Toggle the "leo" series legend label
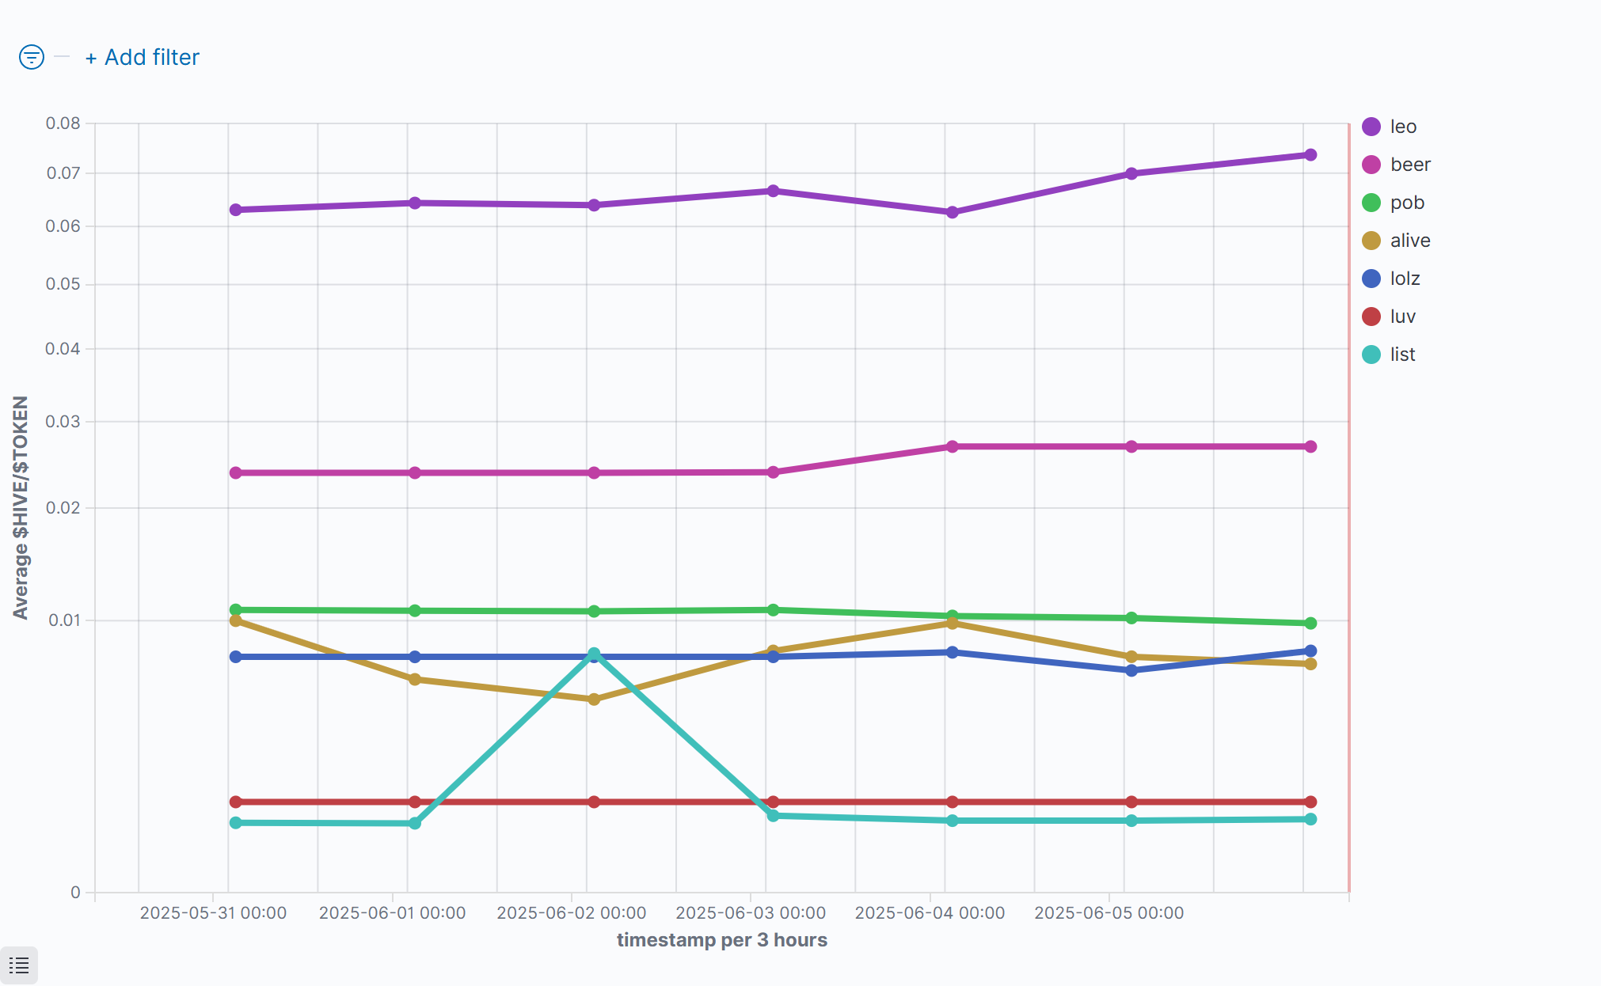1601x986 pixels. point(1403,127)
